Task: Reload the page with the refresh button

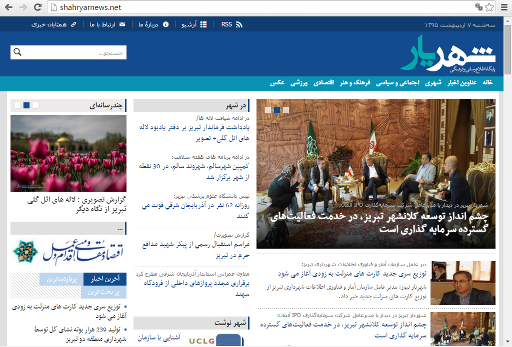Action: click(x=37, y=7)
